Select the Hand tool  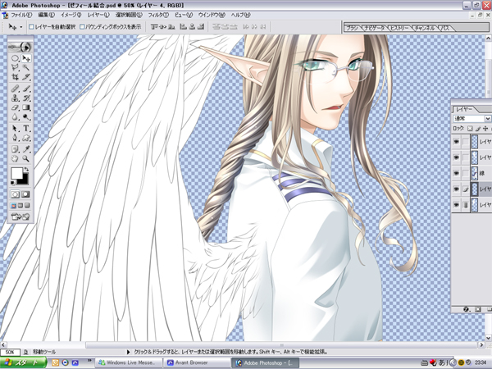[x=15, y=158]
